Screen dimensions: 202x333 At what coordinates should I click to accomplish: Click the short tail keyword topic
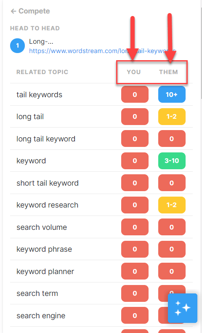tap(48, 183)
